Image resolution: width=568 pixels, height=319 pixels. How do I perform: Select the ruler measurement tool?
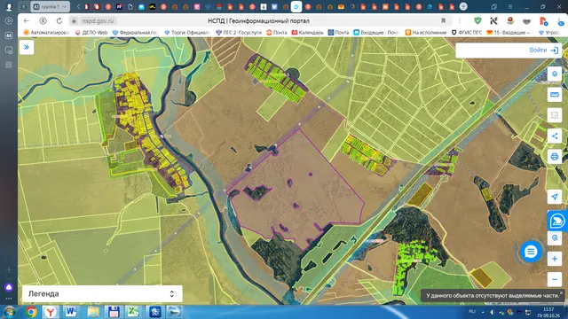coord(554,95)
